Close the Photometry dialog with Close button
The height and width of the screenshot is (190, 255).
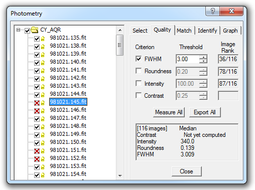click(x=186, y=171)
